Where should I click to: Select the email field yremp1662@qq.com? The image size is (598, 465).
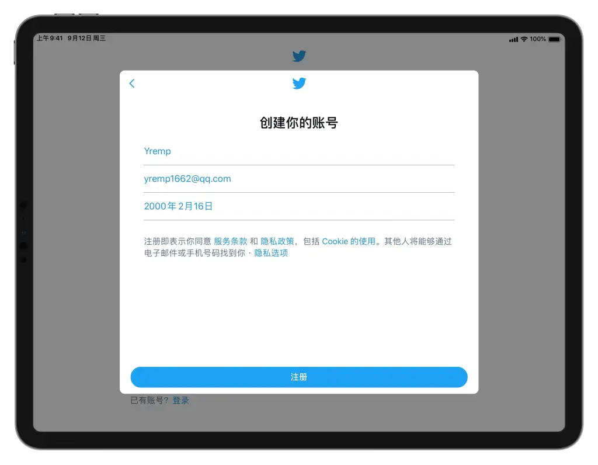[299, 179]
